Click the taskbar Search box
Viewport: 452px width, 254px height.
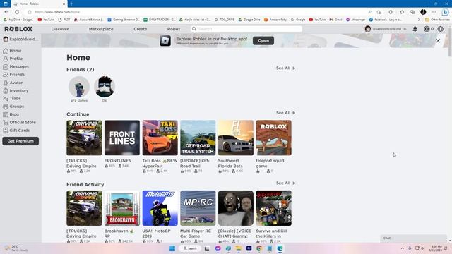190,248
